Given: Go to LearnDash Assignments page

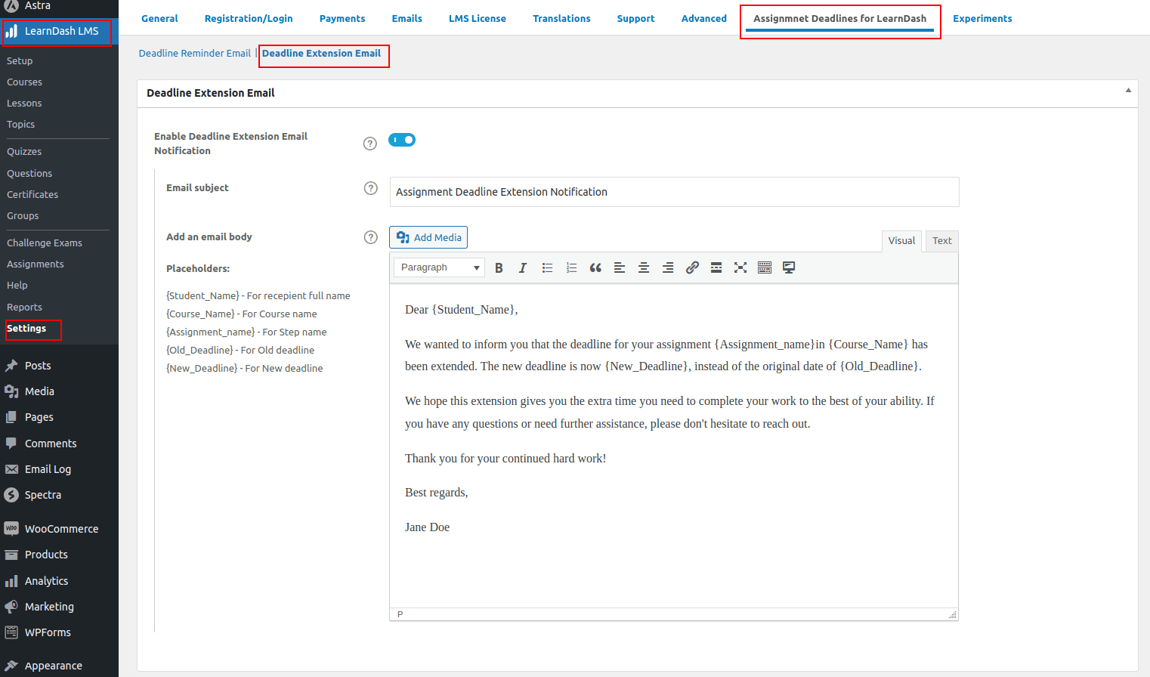Looking at the screenshot, I should pos(34,264).
